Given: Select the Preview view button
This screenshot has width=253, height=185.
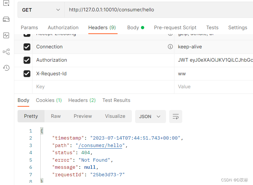Looking at the screenshot, I should tap(82, 116).
